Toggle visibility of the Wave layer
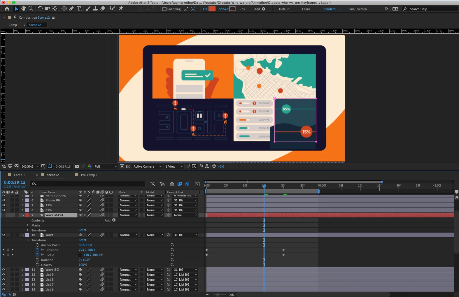Viewport: 459px width, 297px height. click(x=4, y=235)
